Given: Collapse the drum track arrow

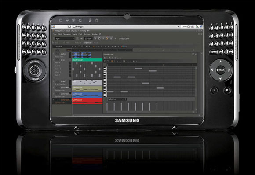Looking at the screenshot, I should [54, 60].
